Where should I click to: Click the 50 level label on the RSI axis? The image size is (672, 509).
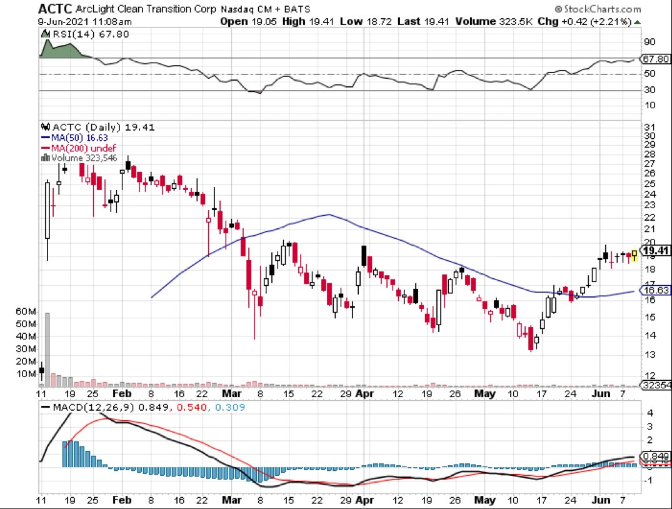point(649,74)
